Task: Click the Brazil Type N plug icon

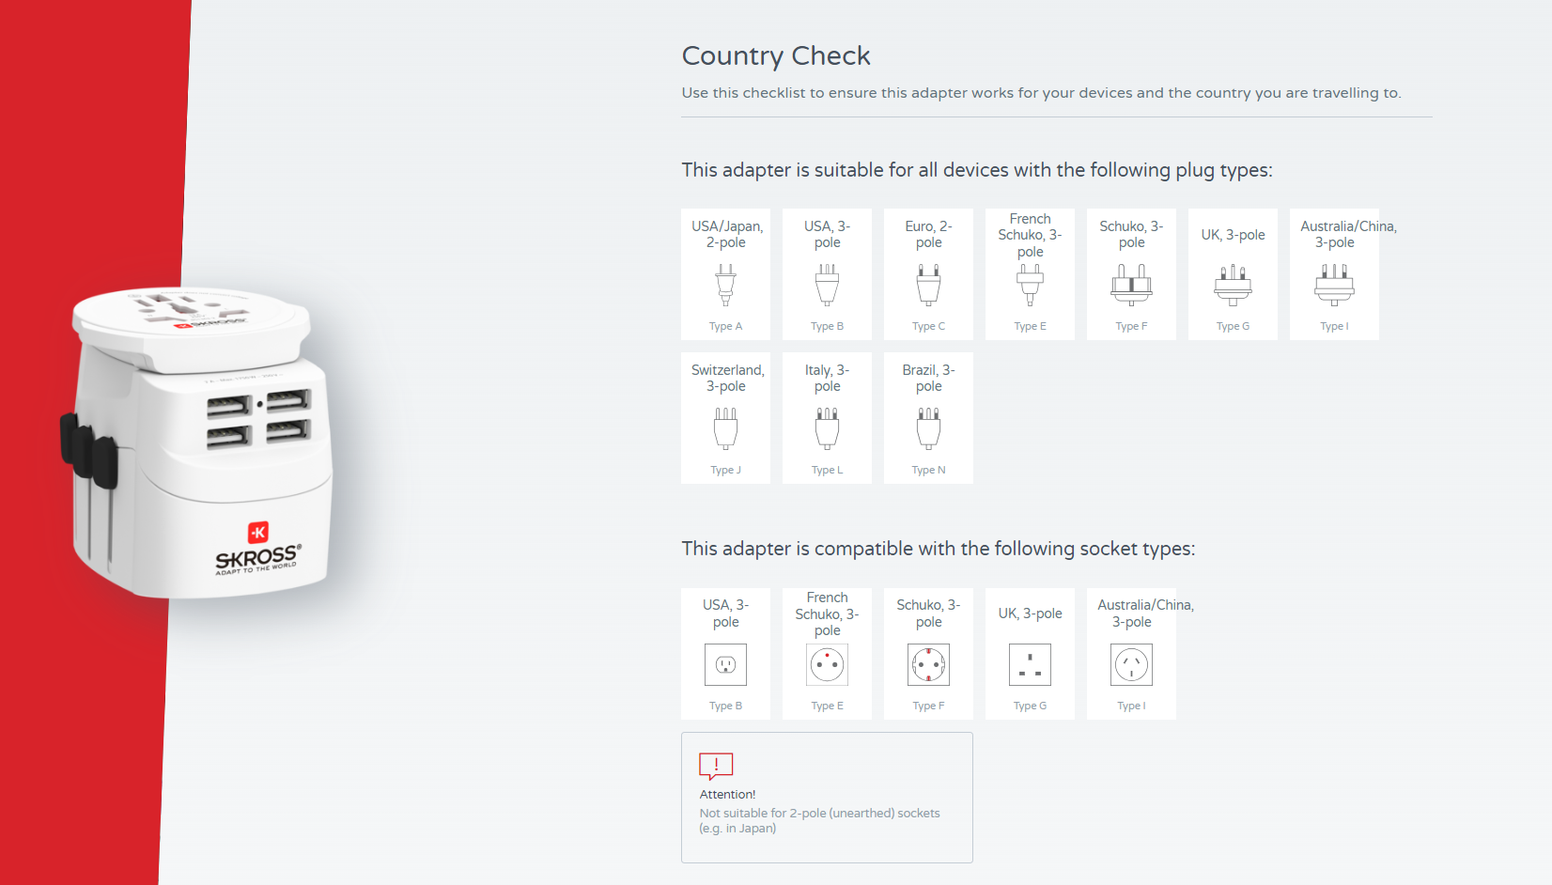Action: (x=928, y=428)
